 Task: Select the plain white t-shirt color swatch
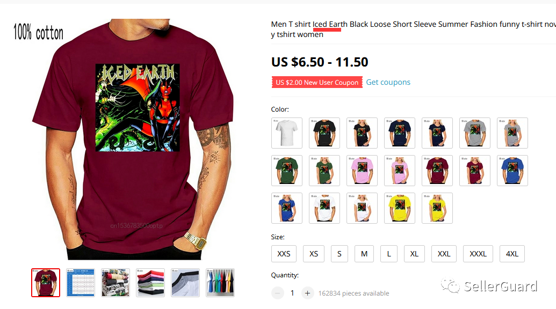pyautogui.click(x=286, y=133)
